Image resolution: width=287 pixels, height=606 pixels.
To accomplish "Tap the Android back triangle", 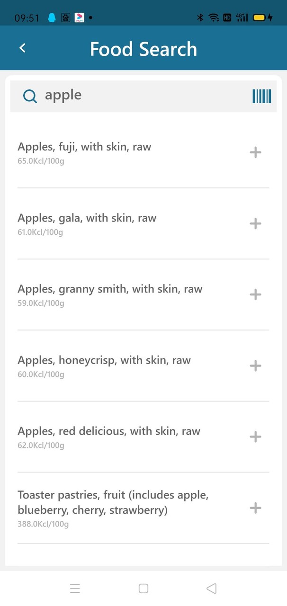I will (x=211, y=588).
